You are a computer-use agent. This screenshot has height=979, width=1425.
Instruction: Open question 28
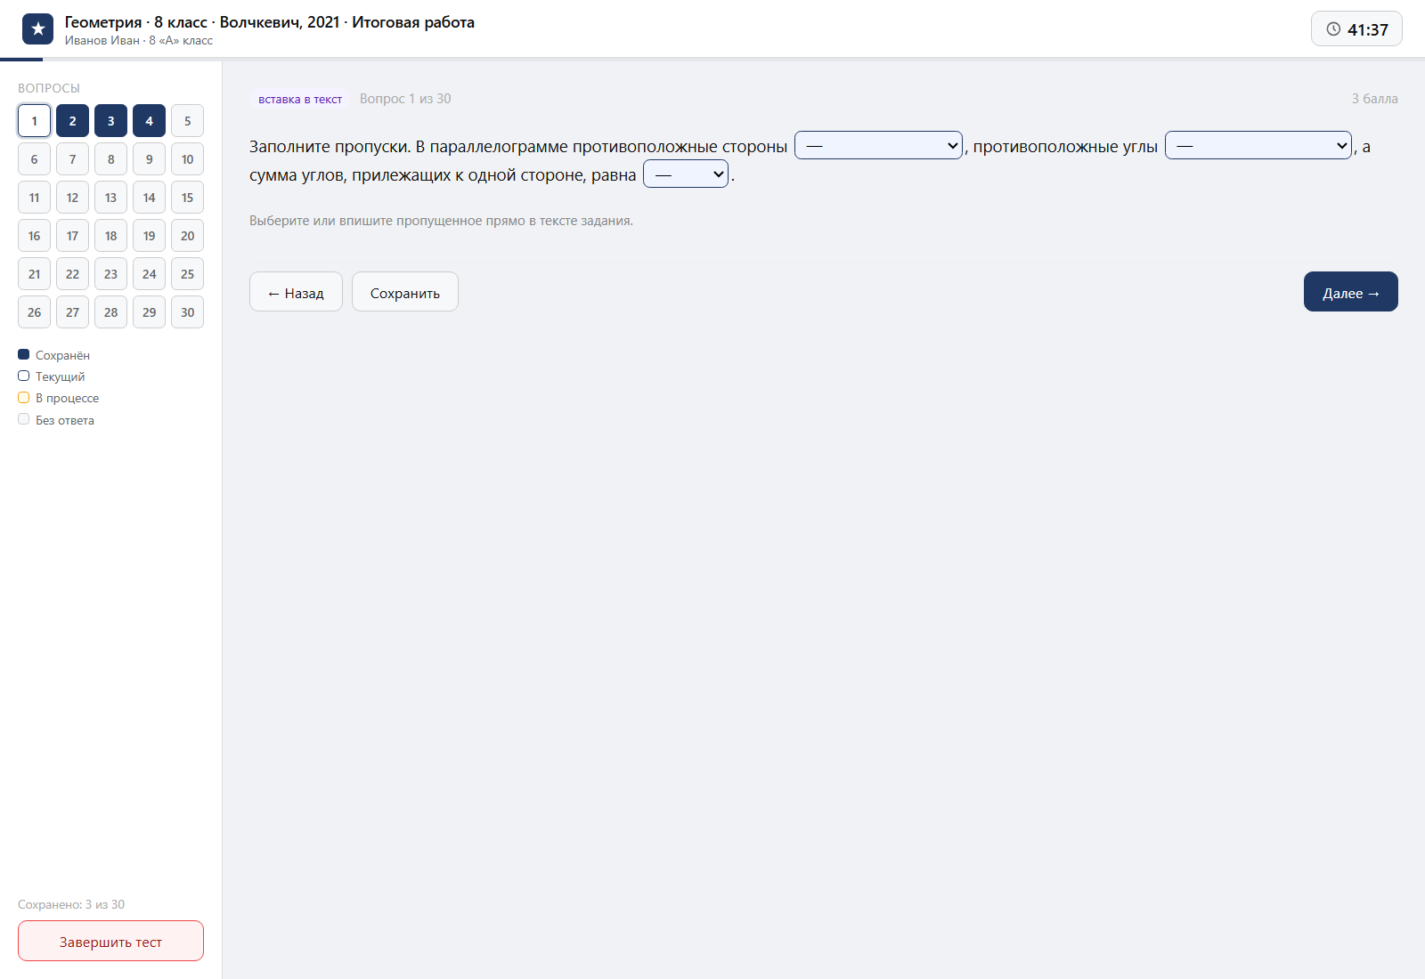click(x=110, y=312)
